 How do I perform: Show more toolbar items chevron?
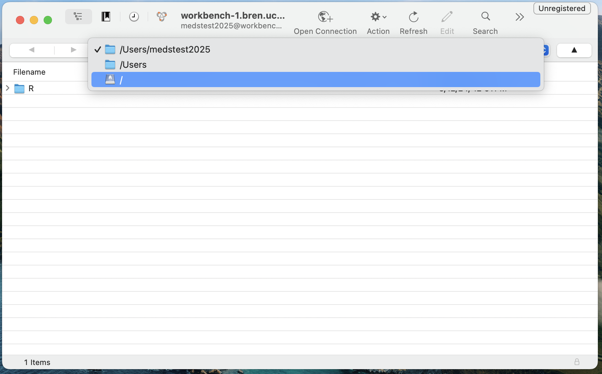click(519, 17)
